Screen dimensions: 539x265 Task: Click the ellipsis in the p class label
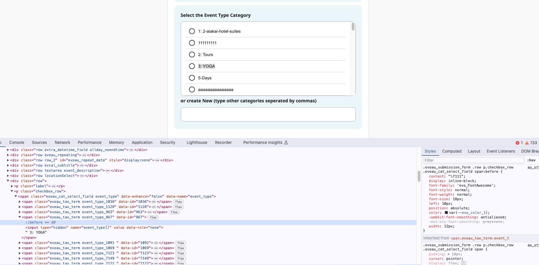tap(54, 186)
